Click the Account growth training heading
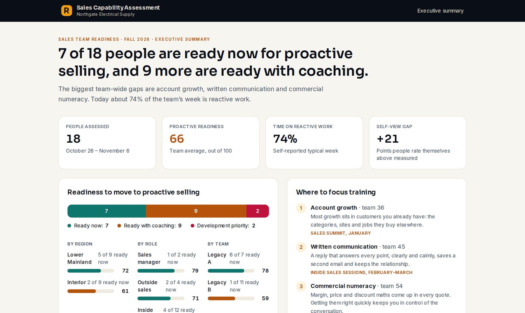 (x=334, y=208)
